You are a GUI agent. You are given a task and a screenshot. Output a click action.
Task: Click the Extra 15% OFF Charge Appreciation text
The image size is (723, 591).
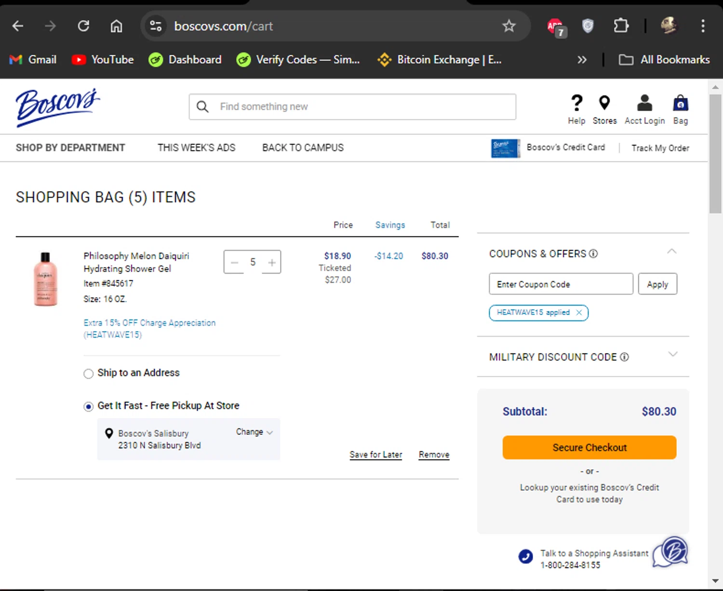pyautogui.click(x=149, y=328)
